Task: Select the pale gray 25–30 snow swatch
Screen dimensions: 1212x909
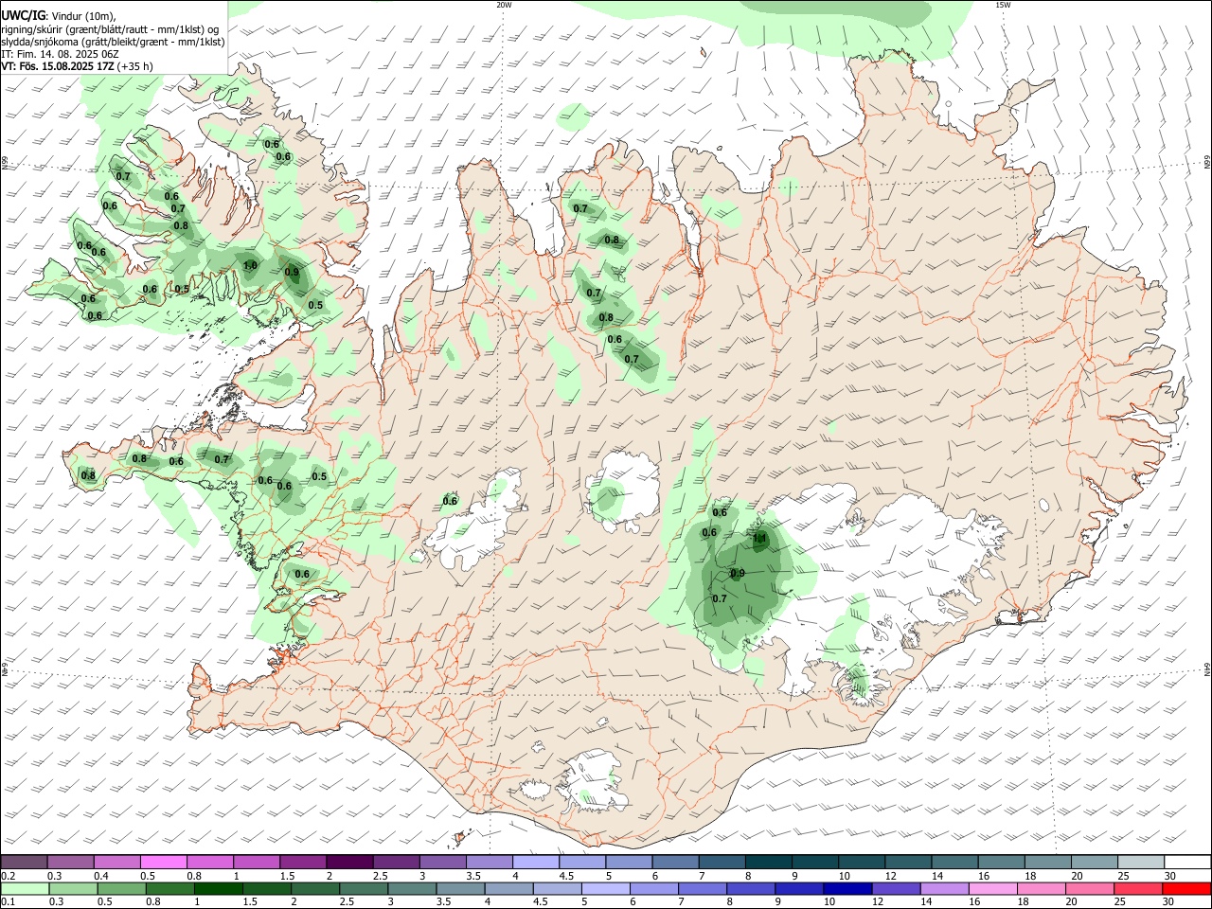Action: 1140,863
